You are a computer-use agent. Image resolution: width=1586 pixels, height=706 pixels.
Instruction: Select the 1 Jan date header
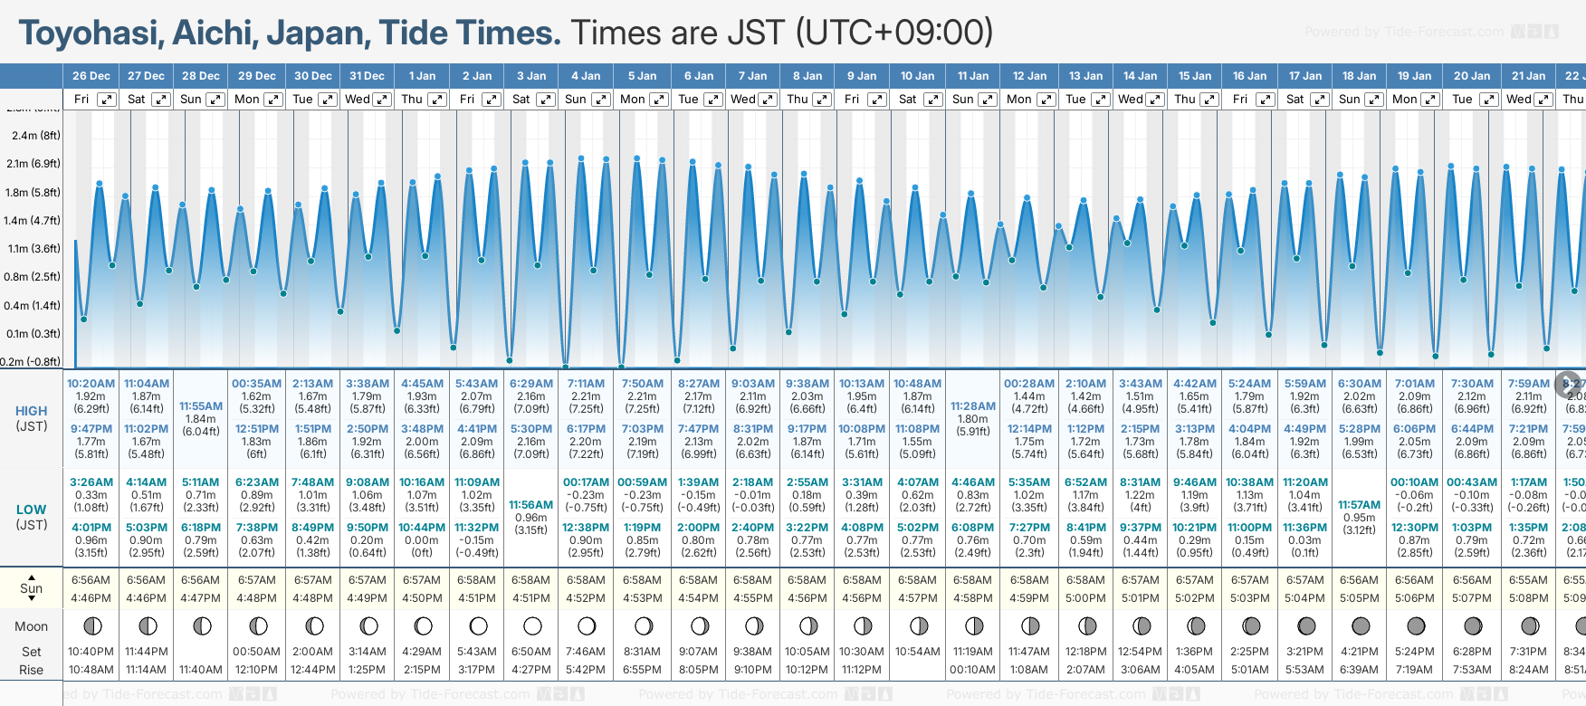pos(422,76)
